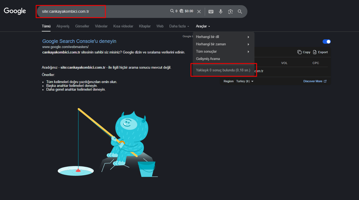Search by image with camera icon

[231, 11]
